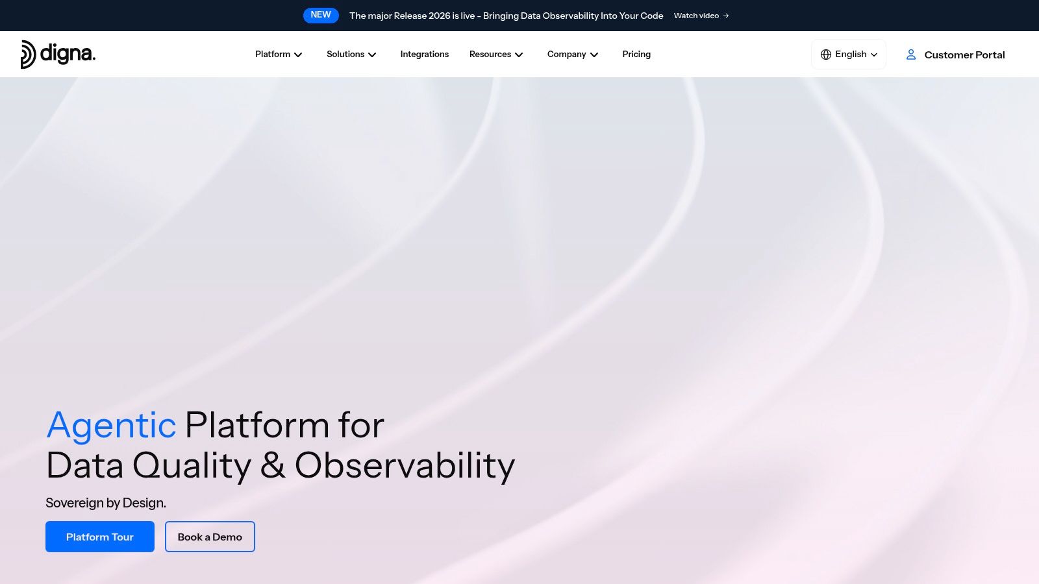Click the Platform Tour button
The width and height of the screenshot is (1039, 584).
[x=100, y=537]
